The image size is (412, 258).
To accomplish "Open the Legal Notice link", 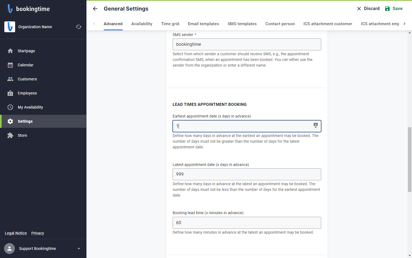I will [16, 233].
